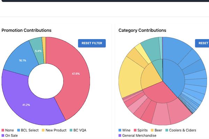Toggle the Spirits legend entry
The width and height of the screenshot is (209, 139).
pyautogui.click(x=141, y=130)
